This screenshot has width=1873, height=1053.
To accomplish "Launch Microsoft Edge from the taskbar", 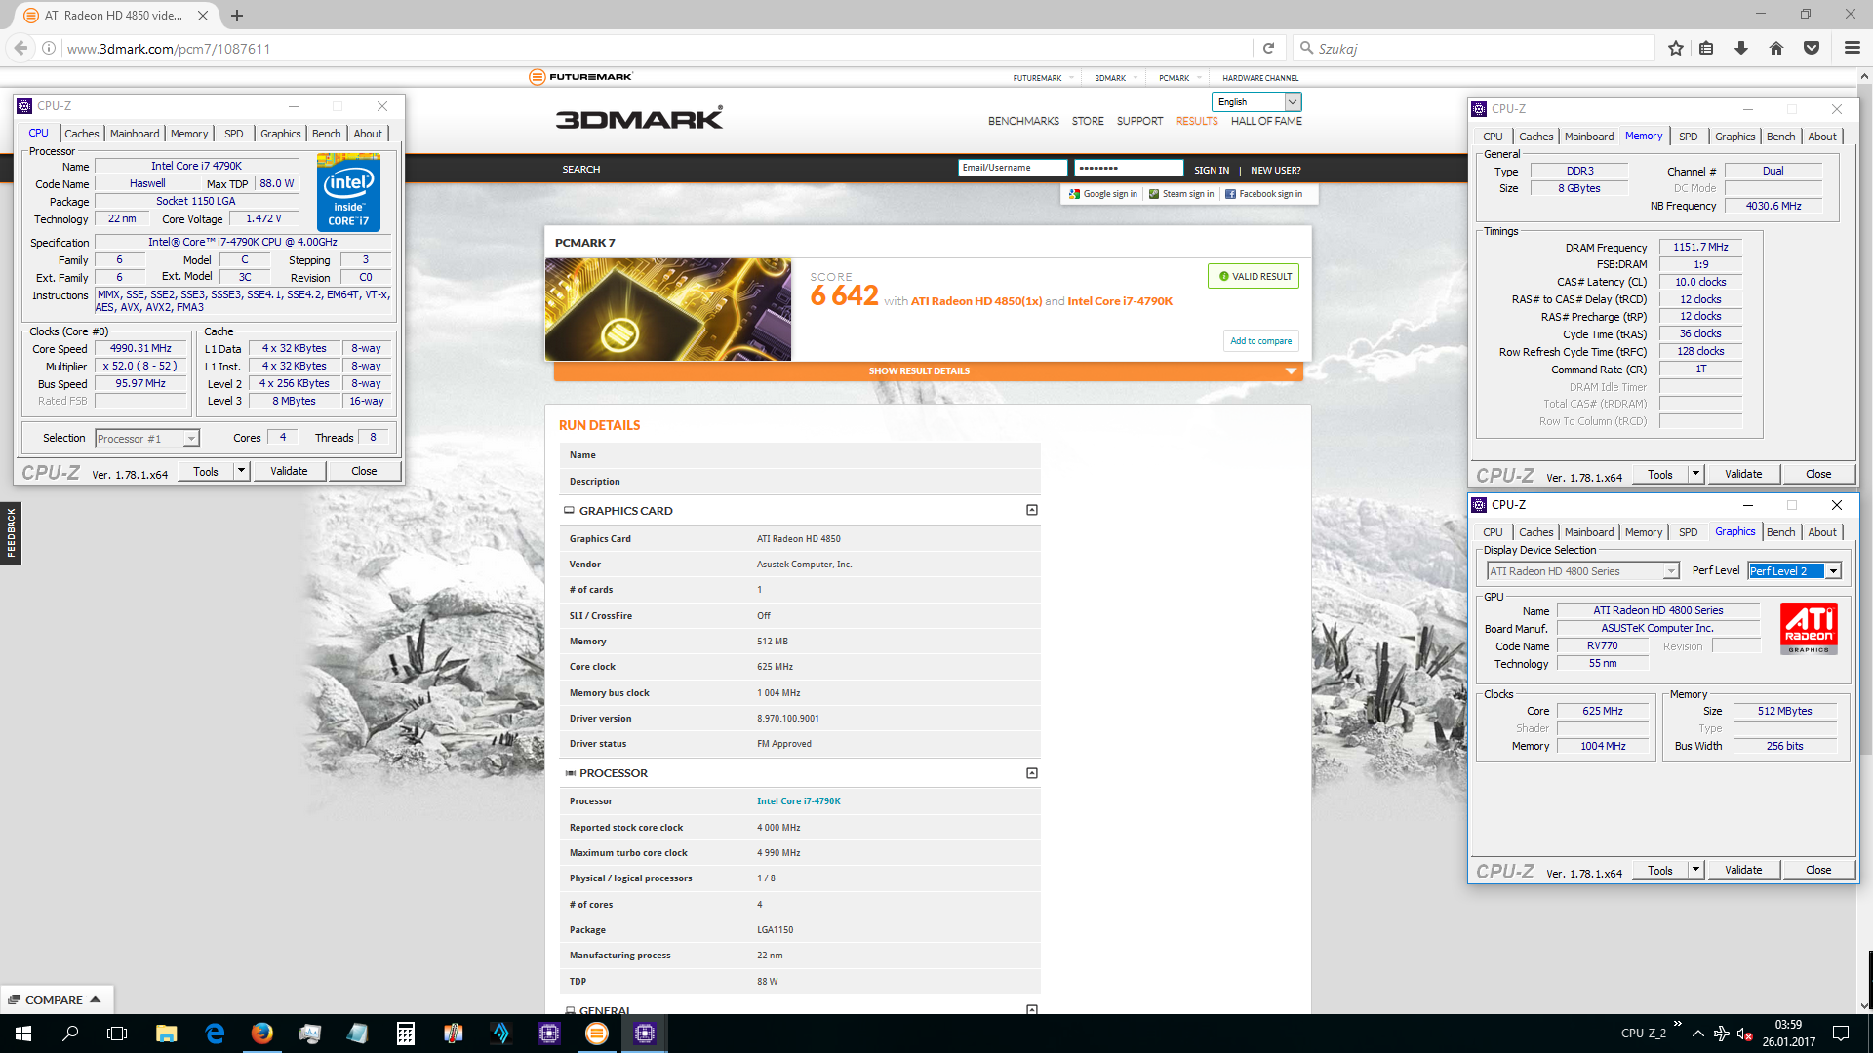I will pos(215,1033).
